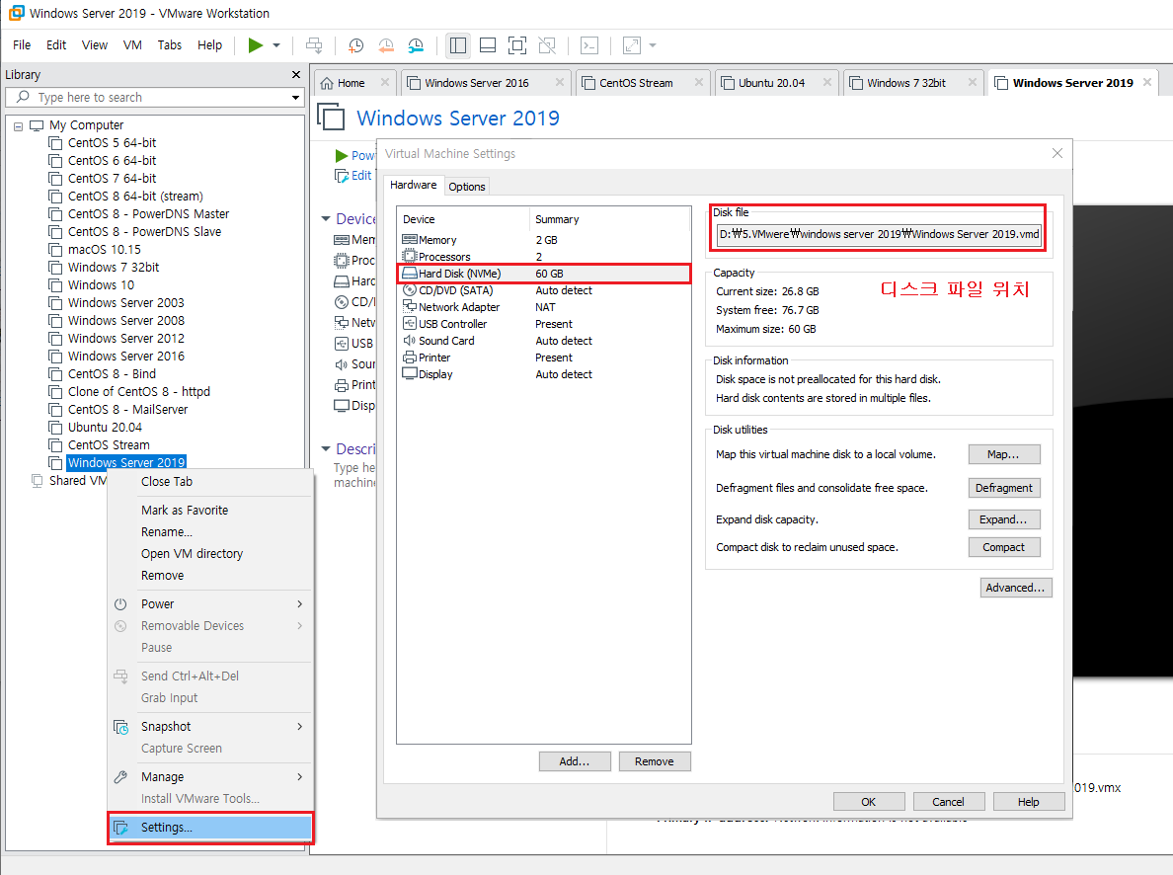Open Advanced... disk settings

[x=1016, y=588]
